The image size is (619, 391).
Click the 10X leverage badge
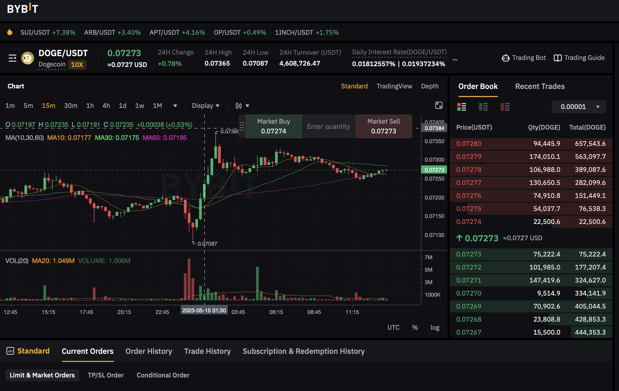point(77,65)
